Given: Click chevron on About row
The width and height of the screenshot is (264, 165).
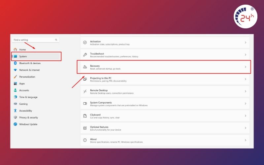Looking at the screenshot, I should [246, 140].
